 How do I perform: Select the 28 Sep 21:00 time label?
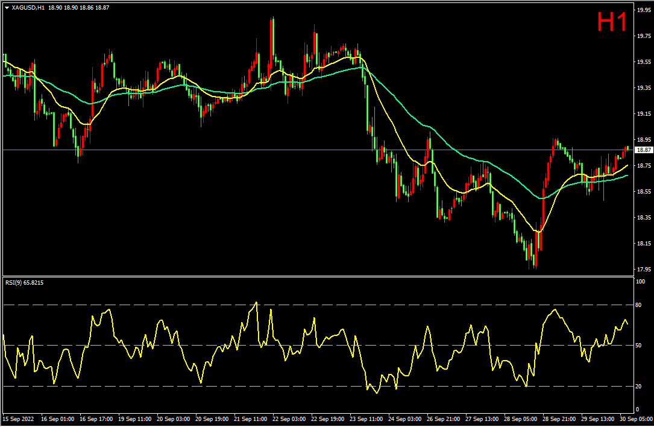coord(559,419)
